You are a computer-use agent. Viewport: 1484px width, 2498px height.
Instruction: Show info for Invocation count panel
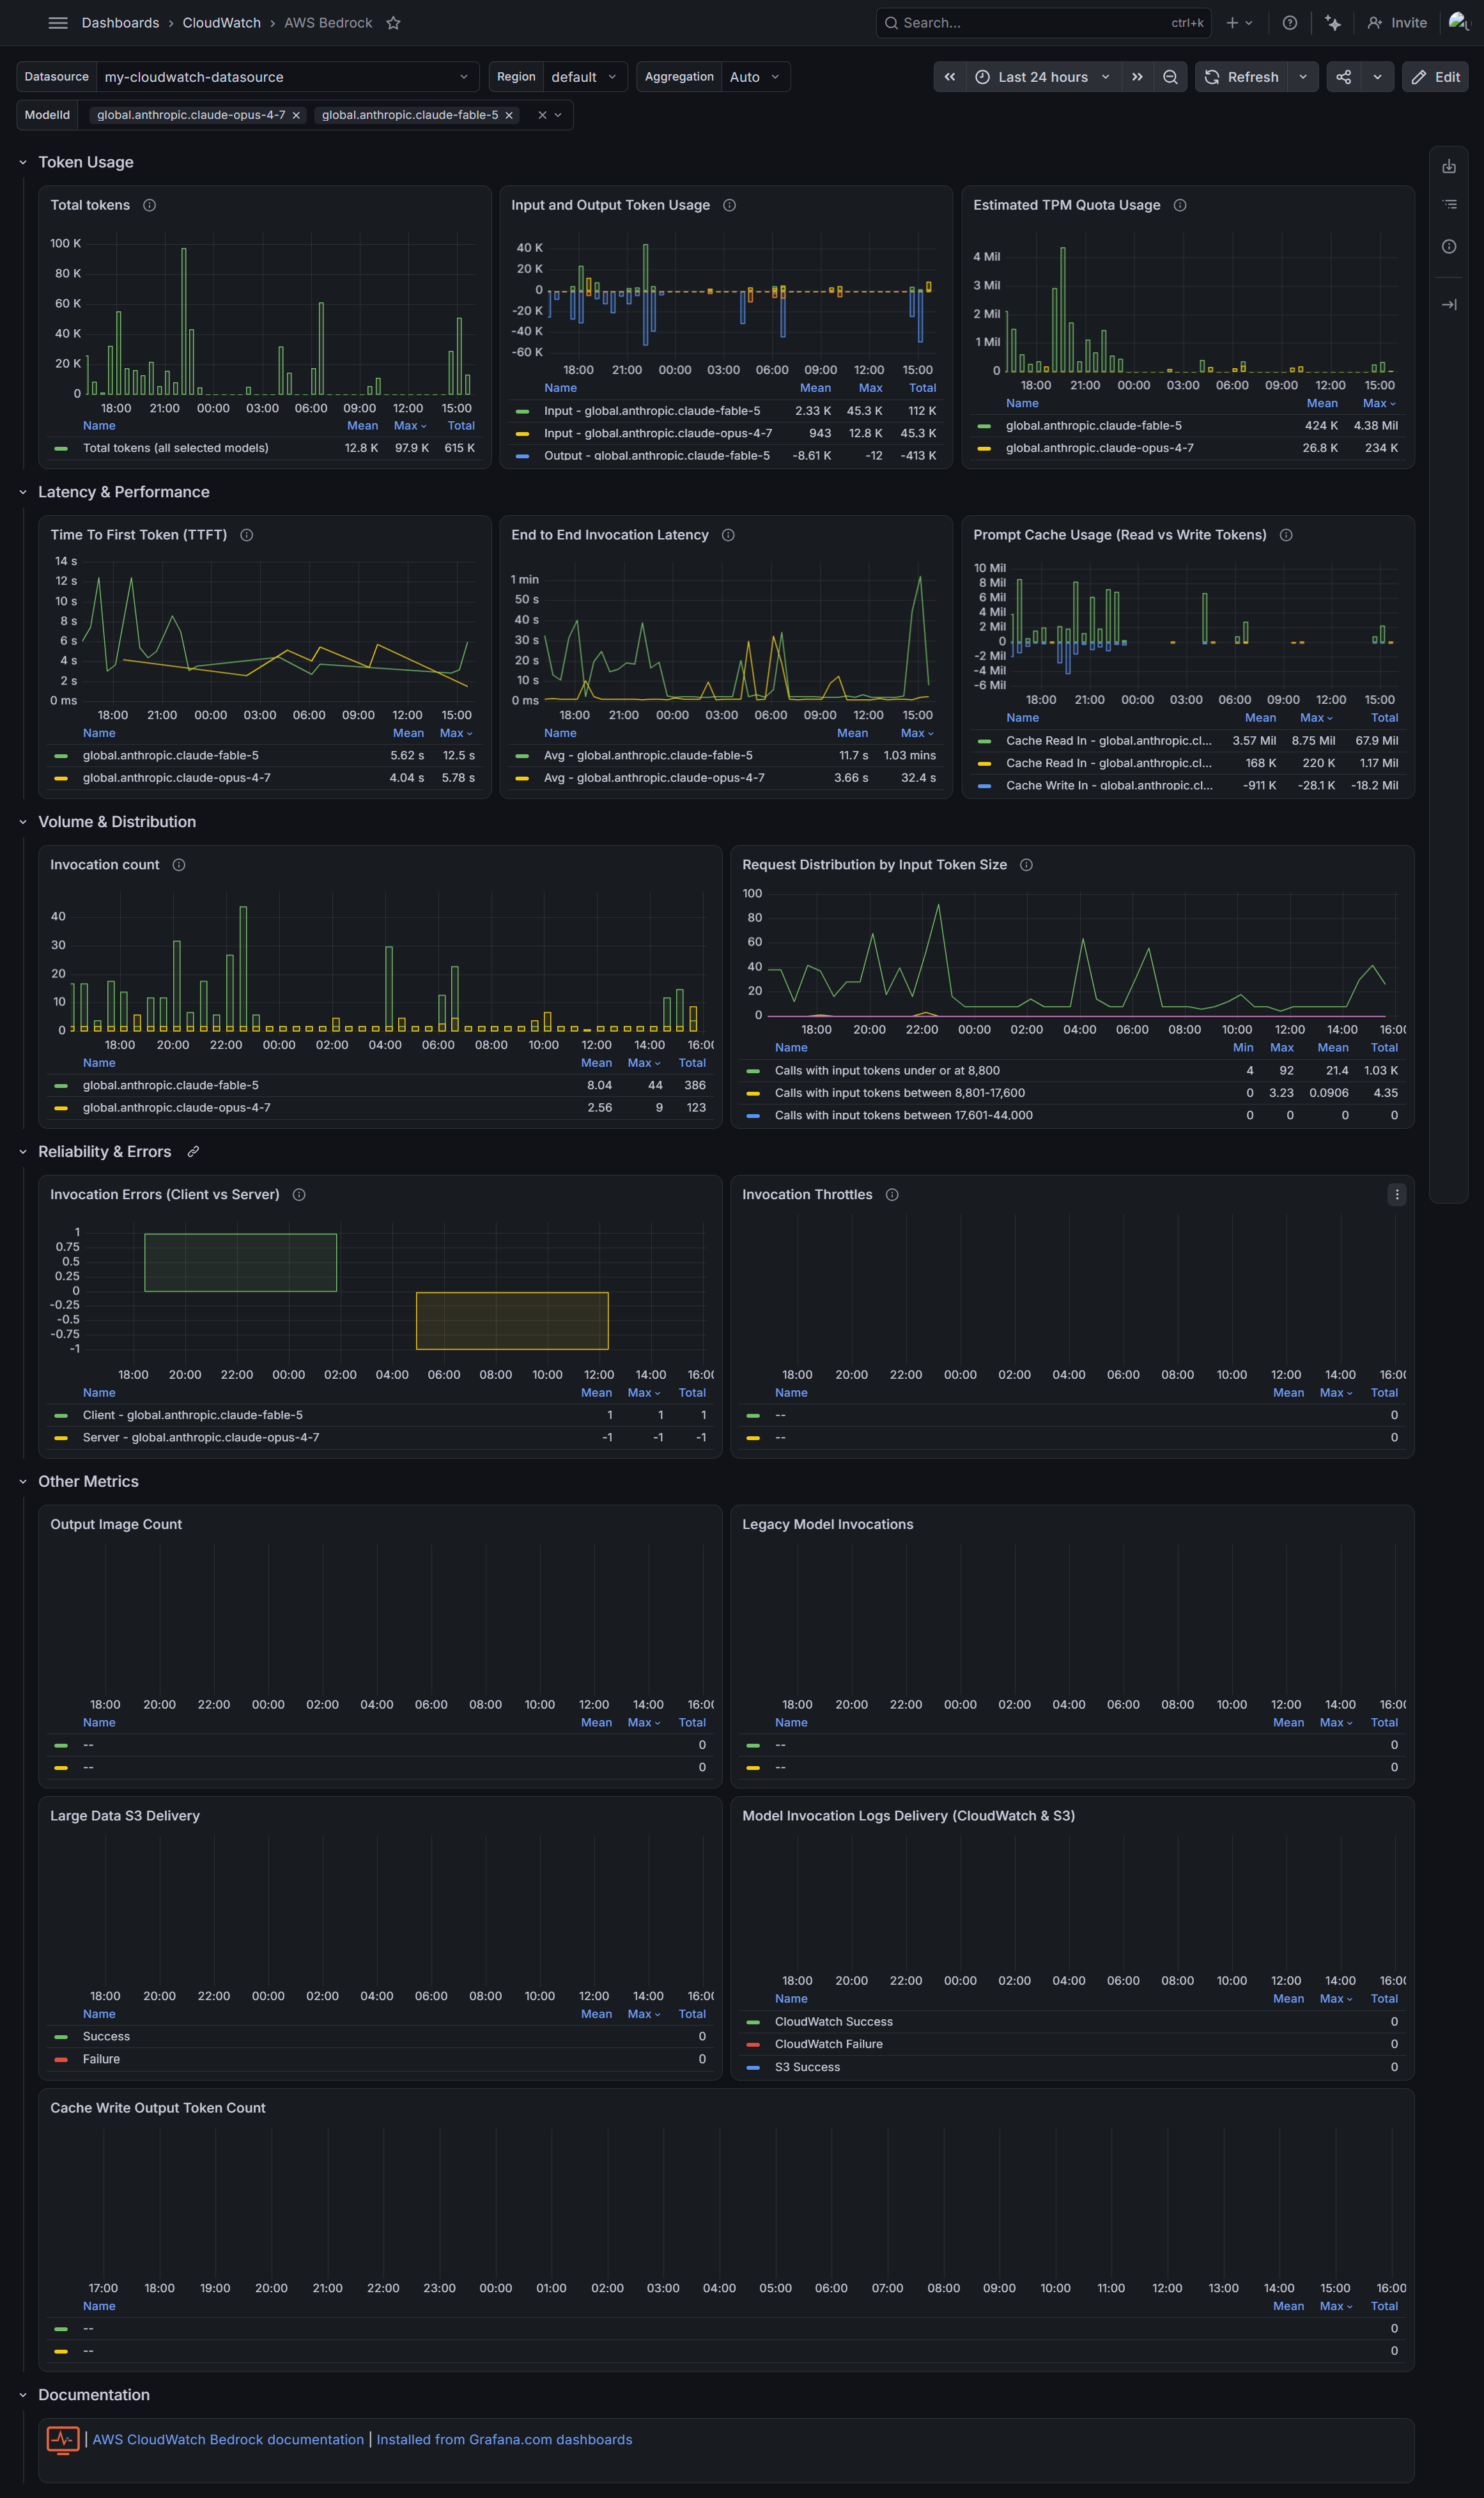[179, 865]
